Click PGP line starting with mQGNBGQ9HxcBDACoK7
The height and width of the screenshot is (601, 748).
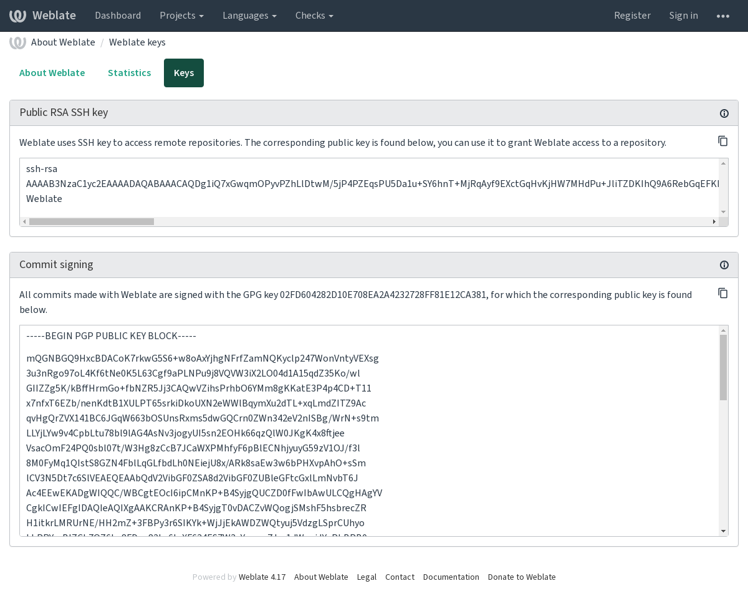pos(203,358)
